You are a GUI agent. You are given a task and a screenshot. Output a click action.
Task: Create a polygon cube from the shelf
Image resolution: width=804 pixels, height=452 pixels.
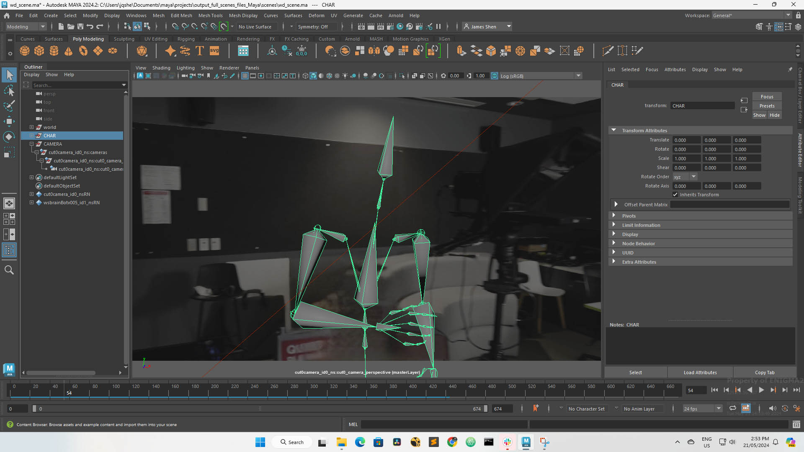point(39,51)
